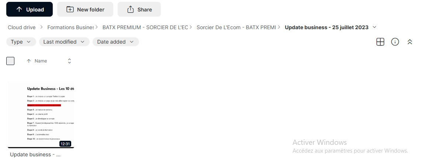Open the Last modified filter dropdown
The width and height of the screenshot is (422, 160).
[x=64, y=42]
